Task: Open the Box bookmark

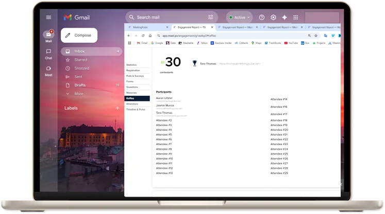Action: 305,43
